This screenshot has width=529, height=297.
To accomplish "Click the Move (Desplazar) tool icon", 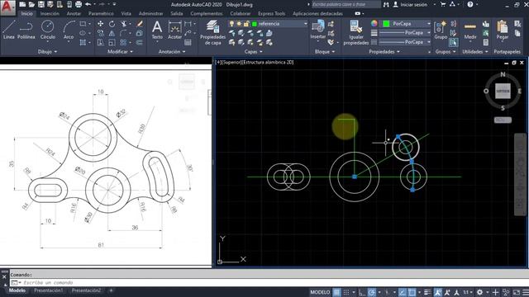I will pyautogui.click(x=101, y=24).
